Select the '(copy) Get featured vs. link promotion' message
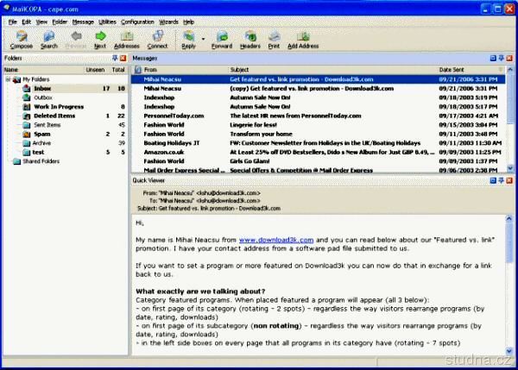The width and height of the screenshot is (518, 370). 319,89
